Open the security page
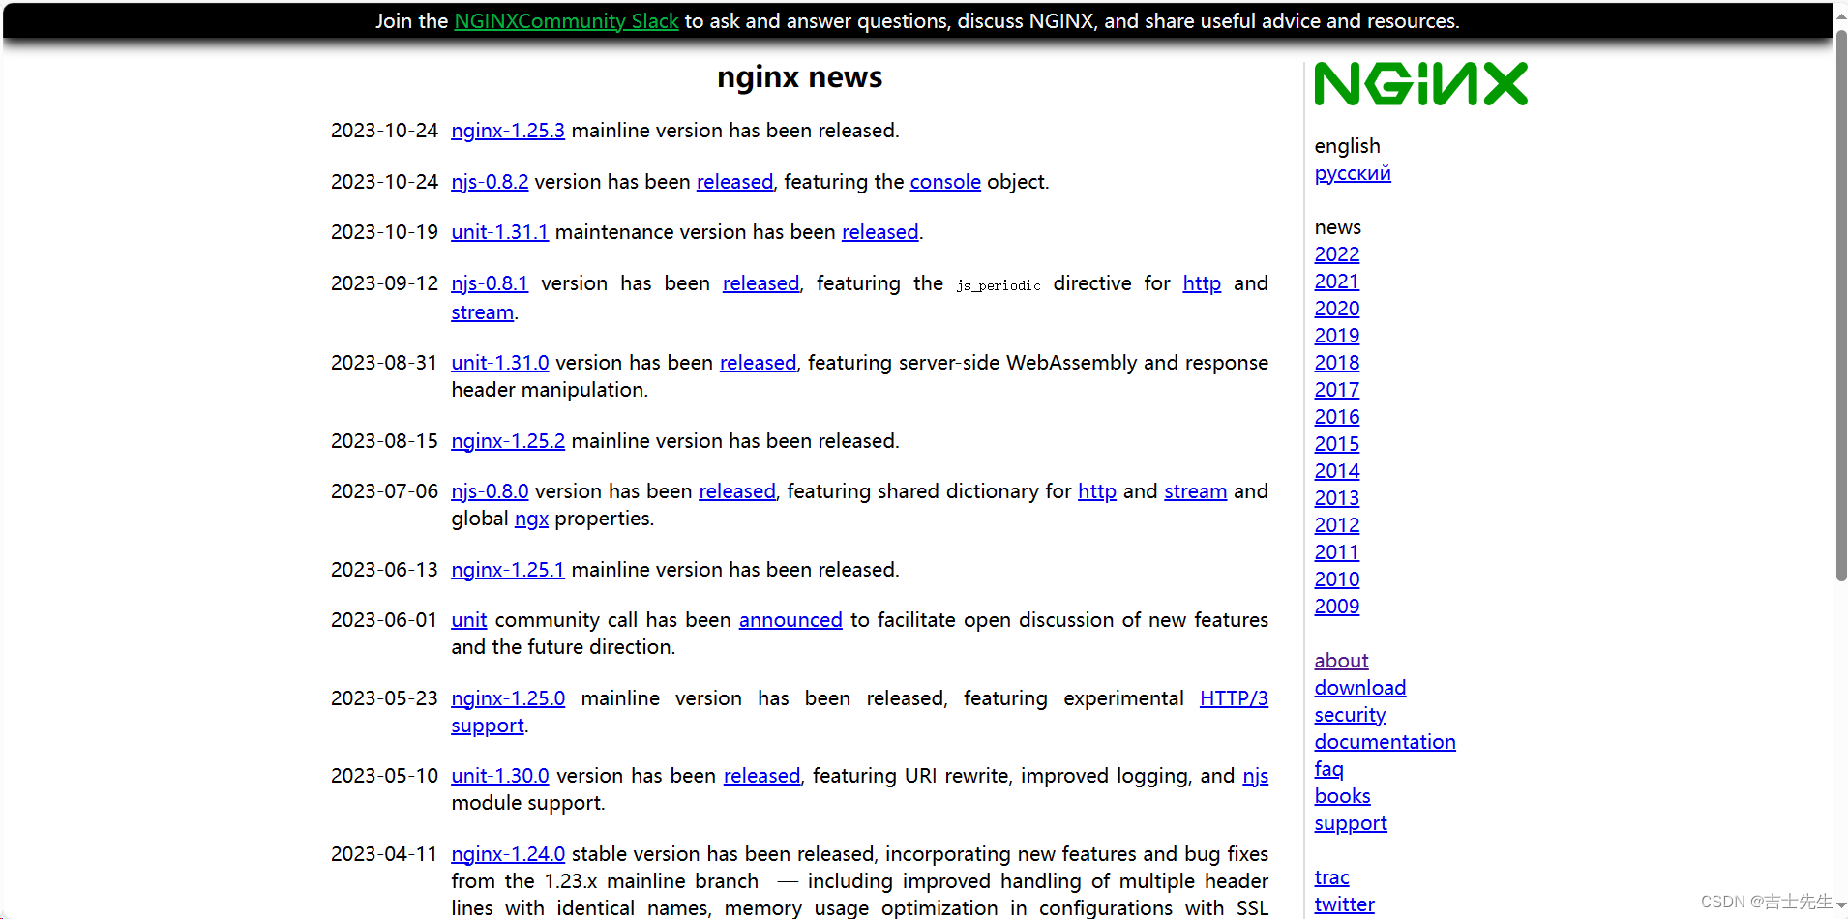Screen dimensions: 1848x919 [x=1350, y=715]
